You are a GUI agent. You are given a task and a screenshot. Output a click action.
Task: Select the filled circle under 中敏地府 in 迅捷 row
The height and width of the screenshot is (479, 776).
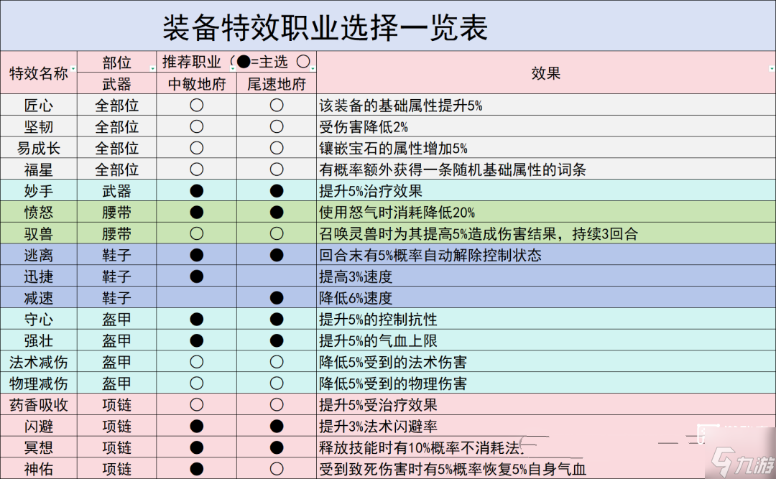[x=196, y=276]
